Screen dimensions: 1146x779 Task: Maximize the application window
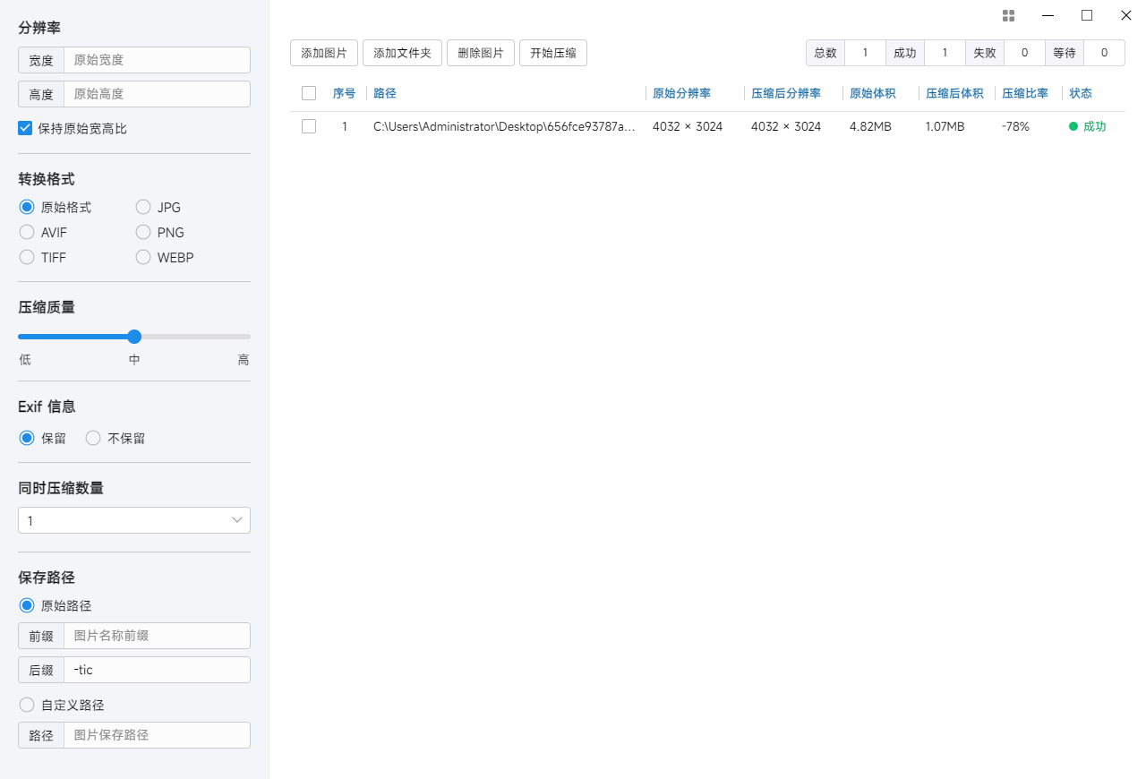tap(1087, 15)
